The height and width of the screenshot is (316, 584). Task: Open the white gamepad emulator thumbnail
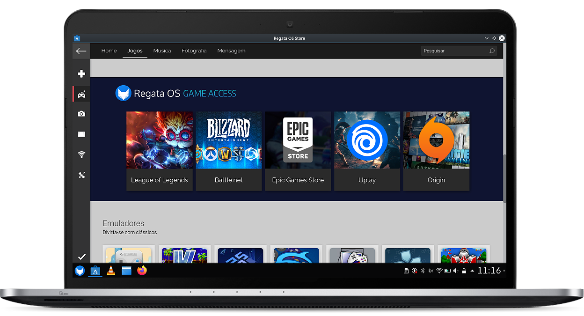click(352, 256)
